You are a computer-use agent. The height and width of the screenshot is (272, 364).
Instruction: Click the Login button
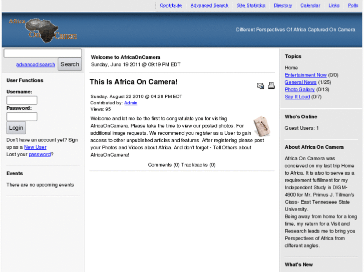[x=16, y=128]
